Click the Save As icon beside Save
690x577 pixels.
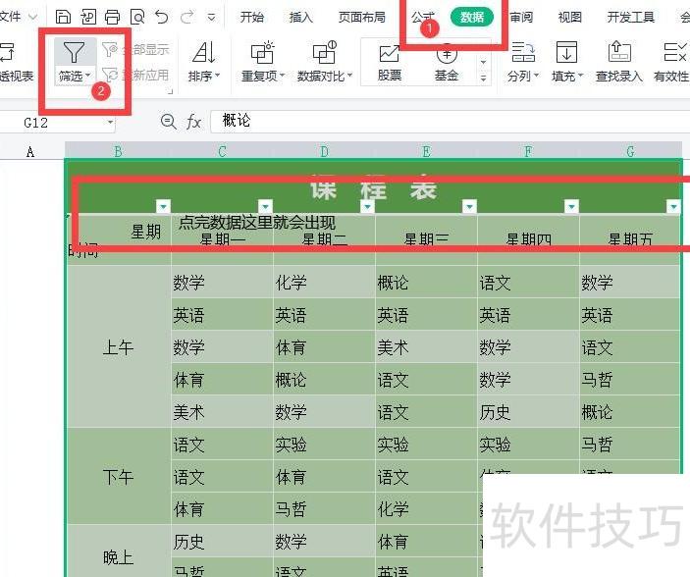click(x=88, y=17)
